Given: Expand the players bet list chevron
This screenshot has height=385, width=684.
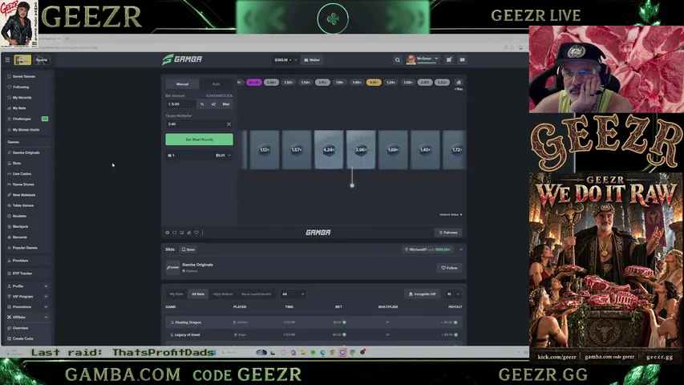Looking at the screenshot, I should (229, 156).
